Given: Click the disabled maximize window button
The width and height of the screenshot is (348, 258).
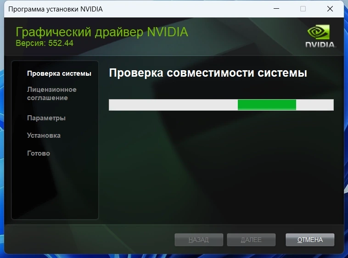Looking at the screenshot, I should click(x=303, y=9).
